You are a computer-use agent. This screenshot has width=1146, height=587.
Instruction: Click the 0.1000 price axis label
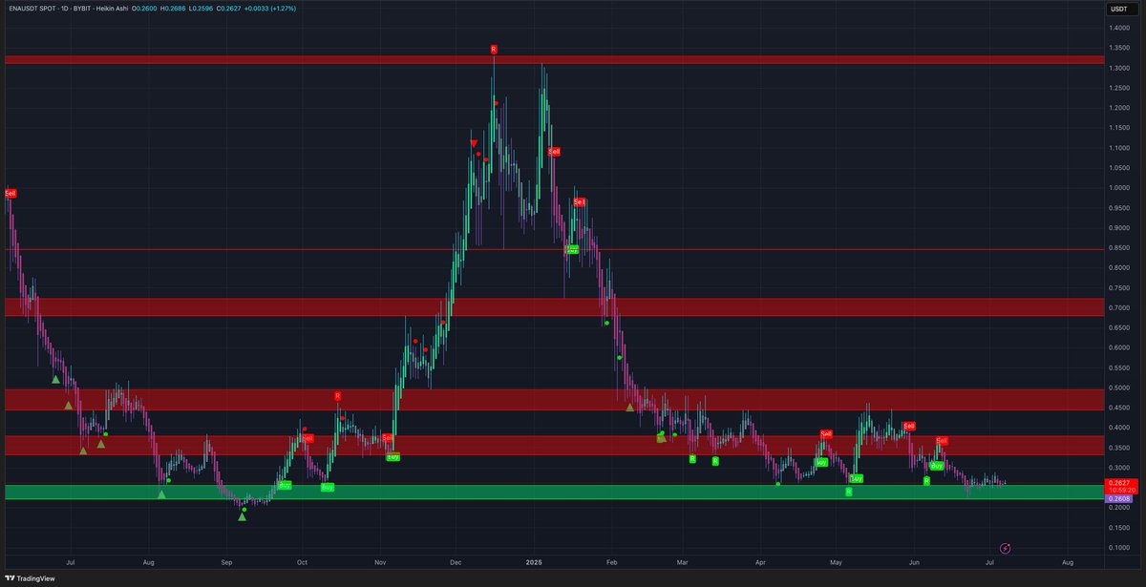pos(1119,548)
